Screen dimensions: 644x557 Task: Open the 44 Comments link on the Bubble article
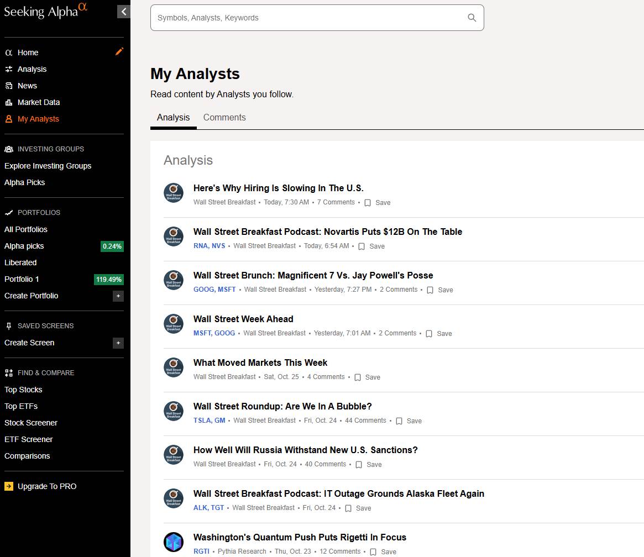(365, 421)
